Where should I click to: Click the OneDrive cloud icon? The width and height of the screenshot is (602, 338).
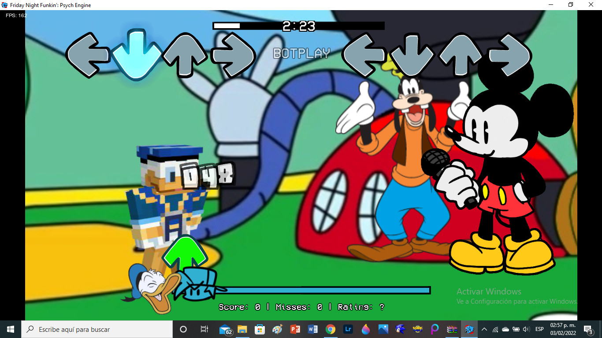[x=505, y=329]
